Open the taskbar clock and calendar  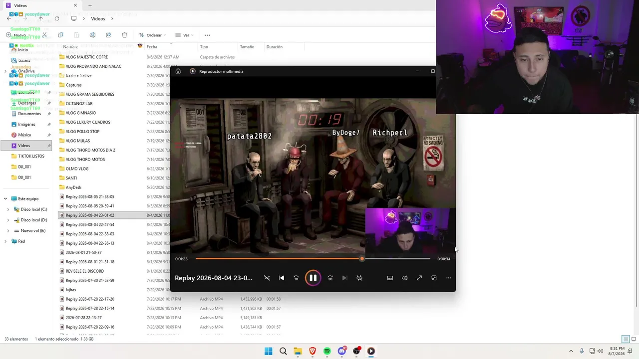tap(617, 351)
